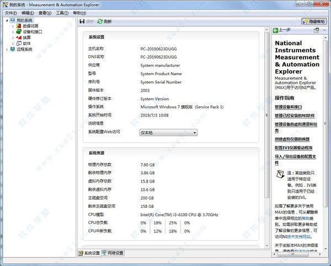Switch to the 系统设置 tab
This screenshot has height=266, width=331.
[89, 253]
